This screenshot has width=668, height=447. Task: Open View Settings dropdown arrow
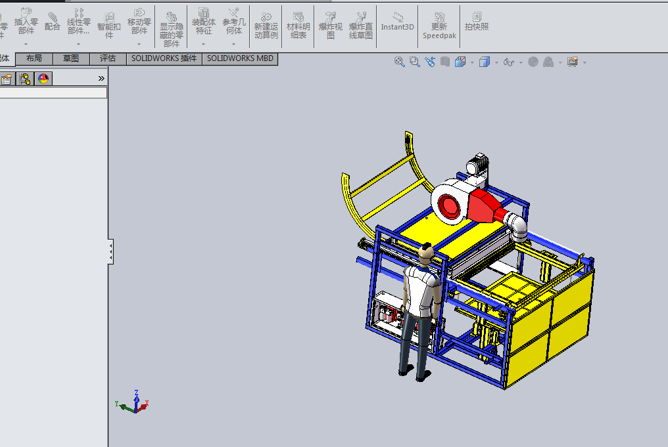[584, 63]
